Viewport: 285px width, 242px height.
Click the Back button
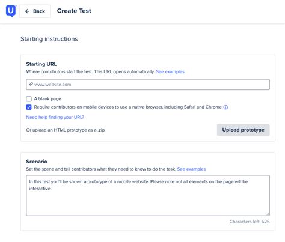click(x=35, y=11)
